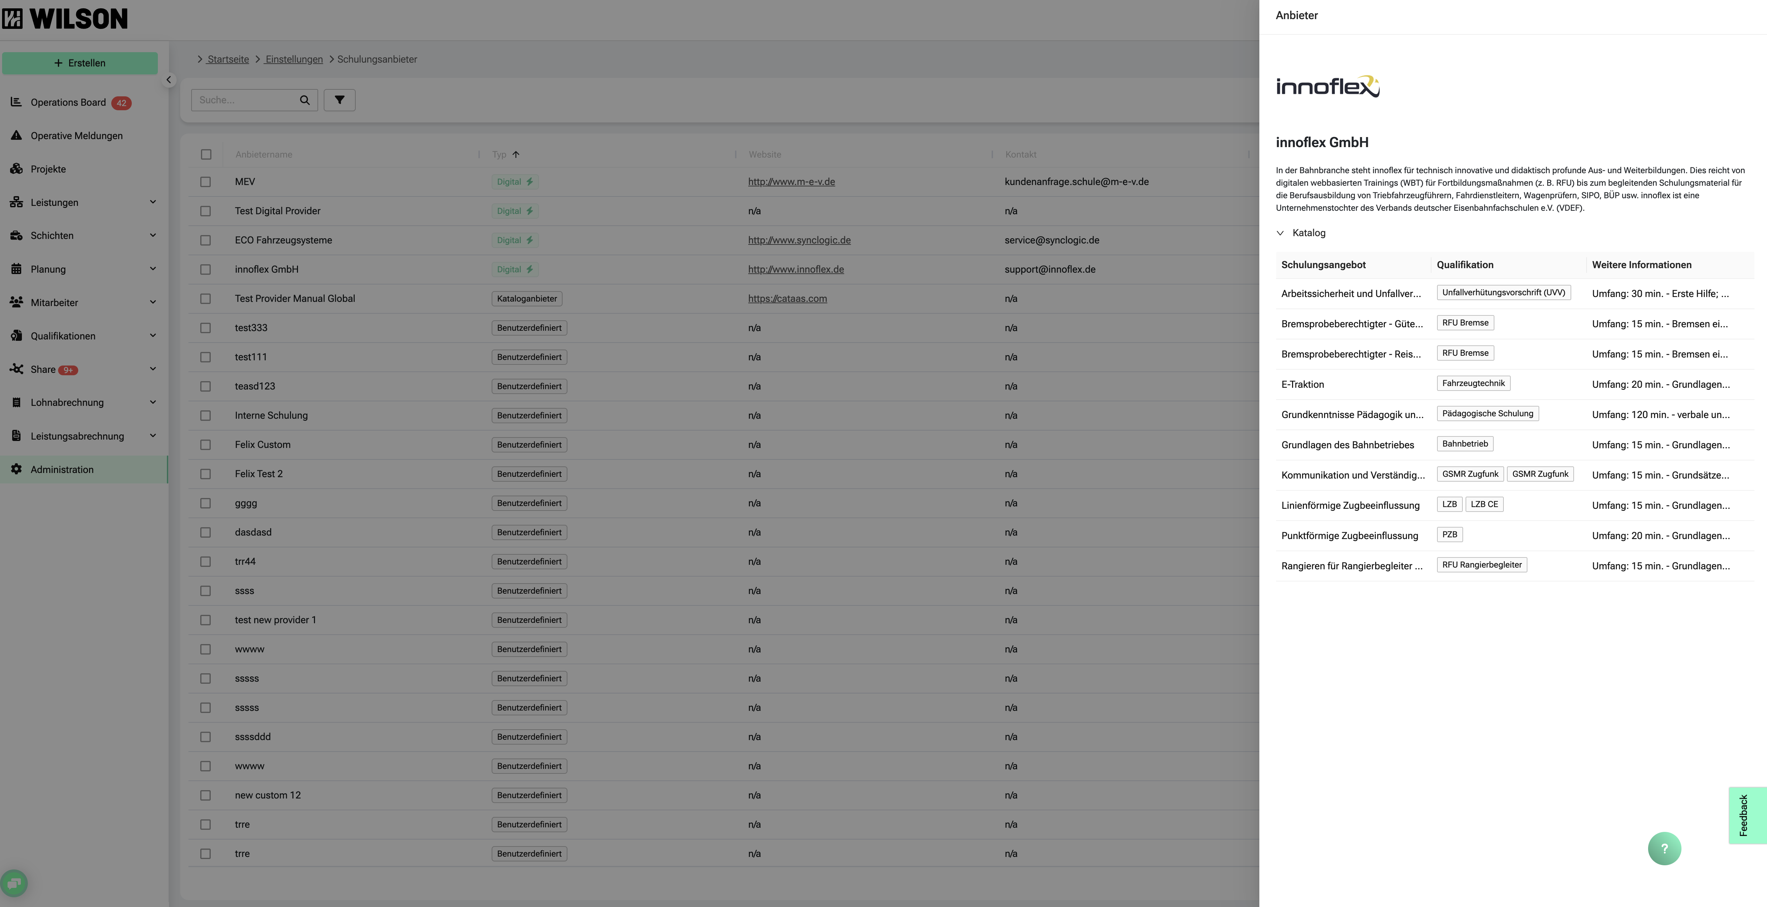1767x907 pixels.
Task: Click the Lohnabrechnung sidebar icon
Action: coord(16,403)
